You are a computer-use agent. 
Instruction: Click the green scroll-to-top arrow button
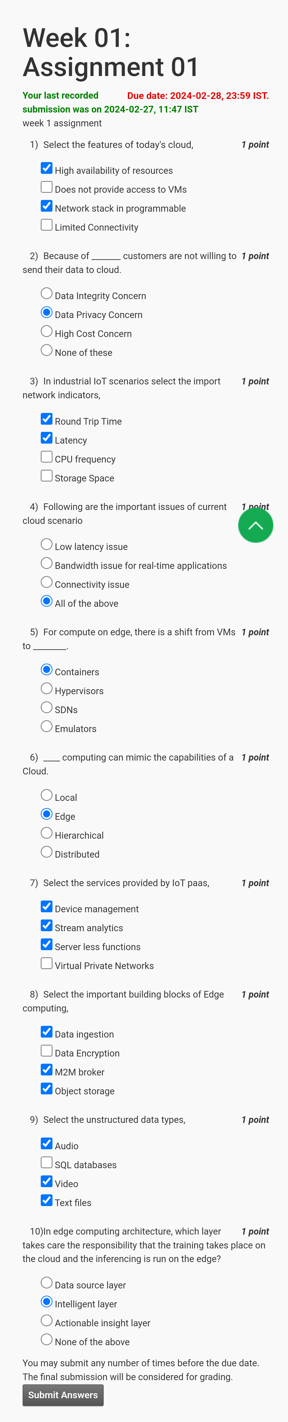click(255, 525)
